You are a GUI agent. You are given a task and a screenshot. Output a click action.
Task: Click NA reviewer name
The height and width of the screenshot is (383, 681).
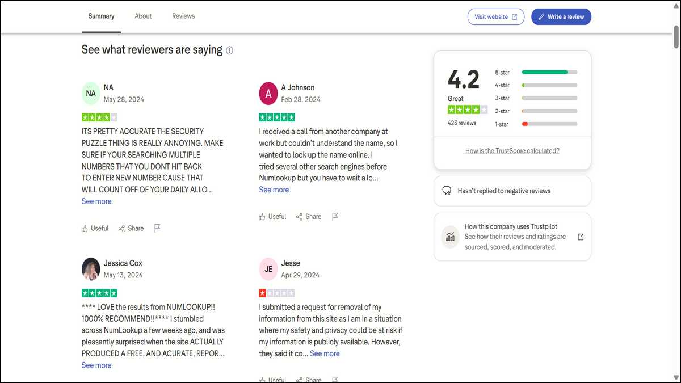tap(108, 87)
